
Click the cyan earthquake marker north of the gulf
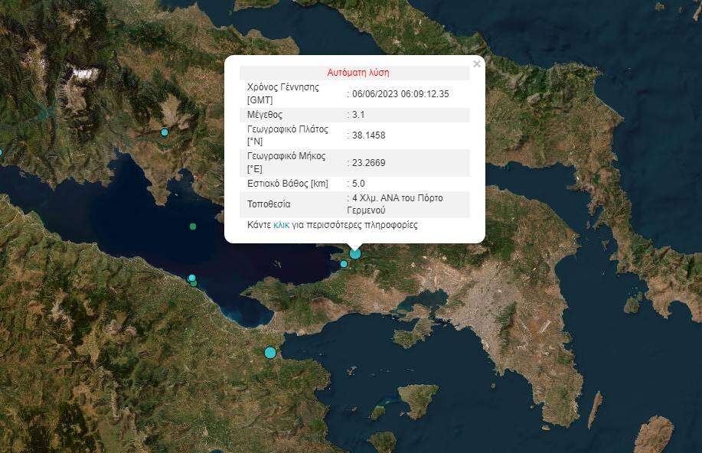pyautogui.click(x=165, y=132)
